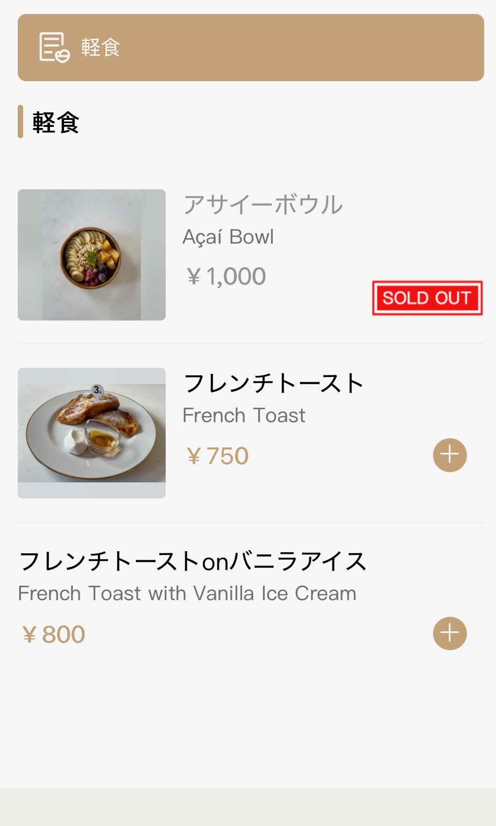Image resolution: width=496 pixels, height=826 pixels.
Task: Click the フレンチトースト item title
Action: [274, 383]
